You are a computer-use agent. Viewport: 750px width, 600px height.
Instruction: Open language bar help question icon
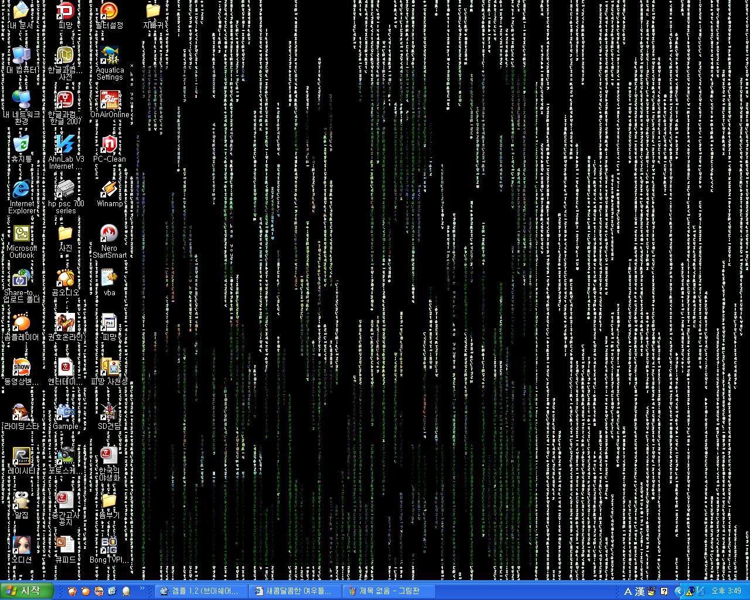(664, 591)
